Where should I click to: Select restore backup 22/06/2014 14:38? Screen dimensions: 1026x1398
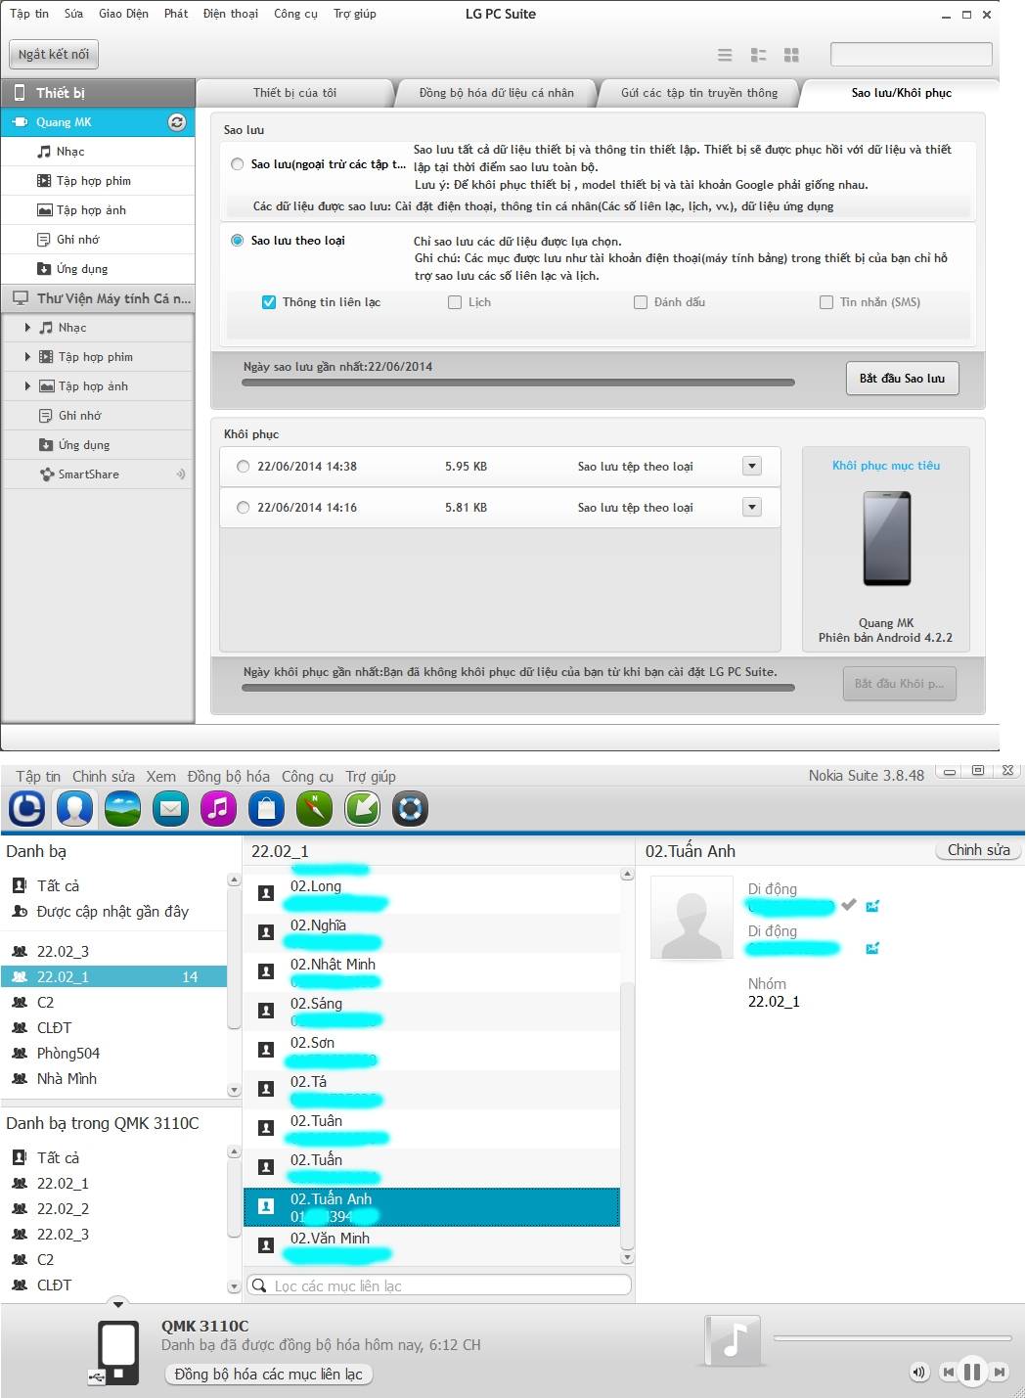(244, 467)
